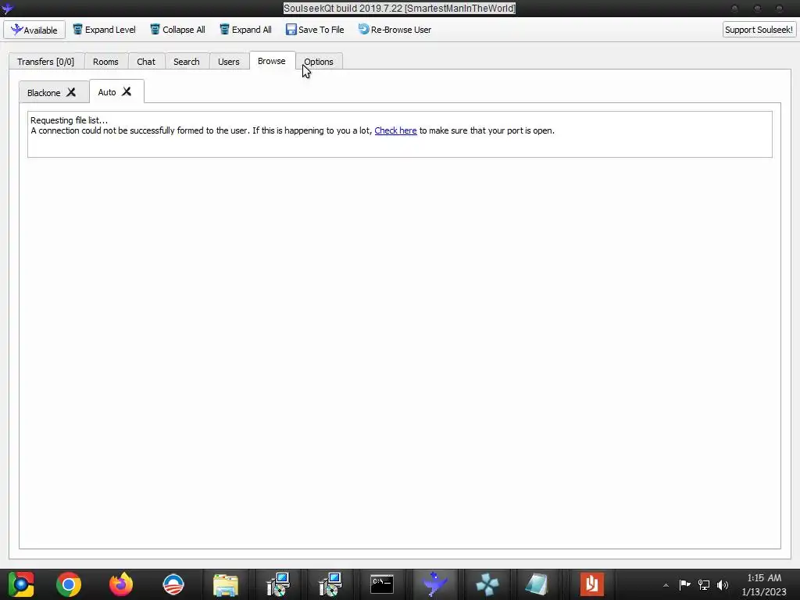This screenshot has height=600, width=800.
Task: Open the Search tab
Action: (x=186, y=61)
